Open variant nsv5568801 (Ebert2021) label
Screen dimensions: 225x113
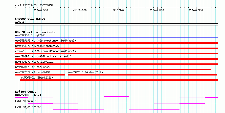36,78
